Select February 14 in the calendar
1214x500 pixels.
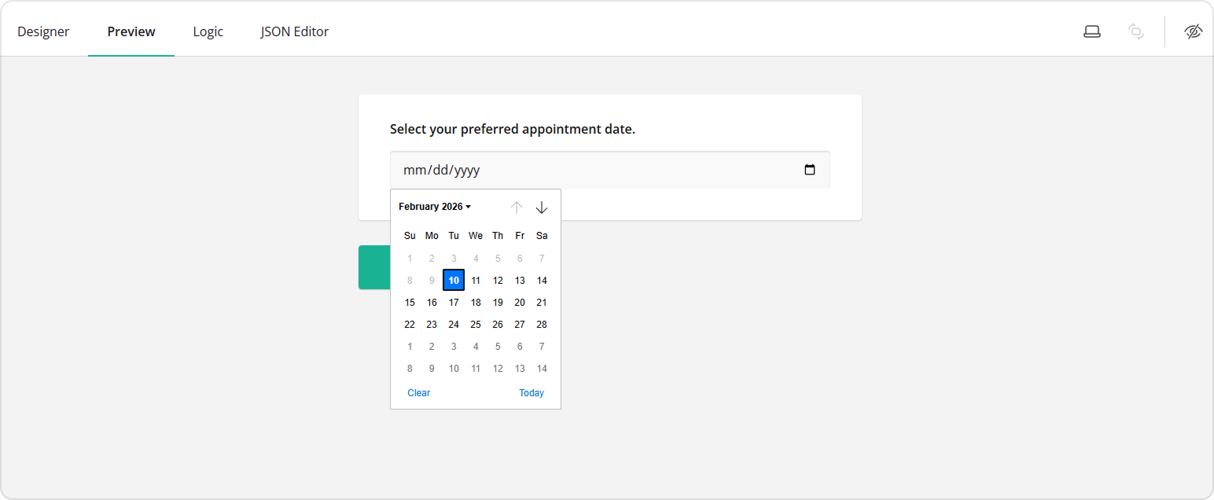pos(542,280)
